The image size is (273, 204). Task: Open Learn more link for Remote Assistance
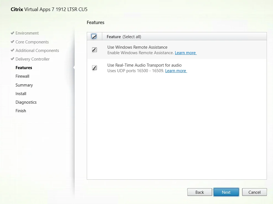click(x=186, y=53)
